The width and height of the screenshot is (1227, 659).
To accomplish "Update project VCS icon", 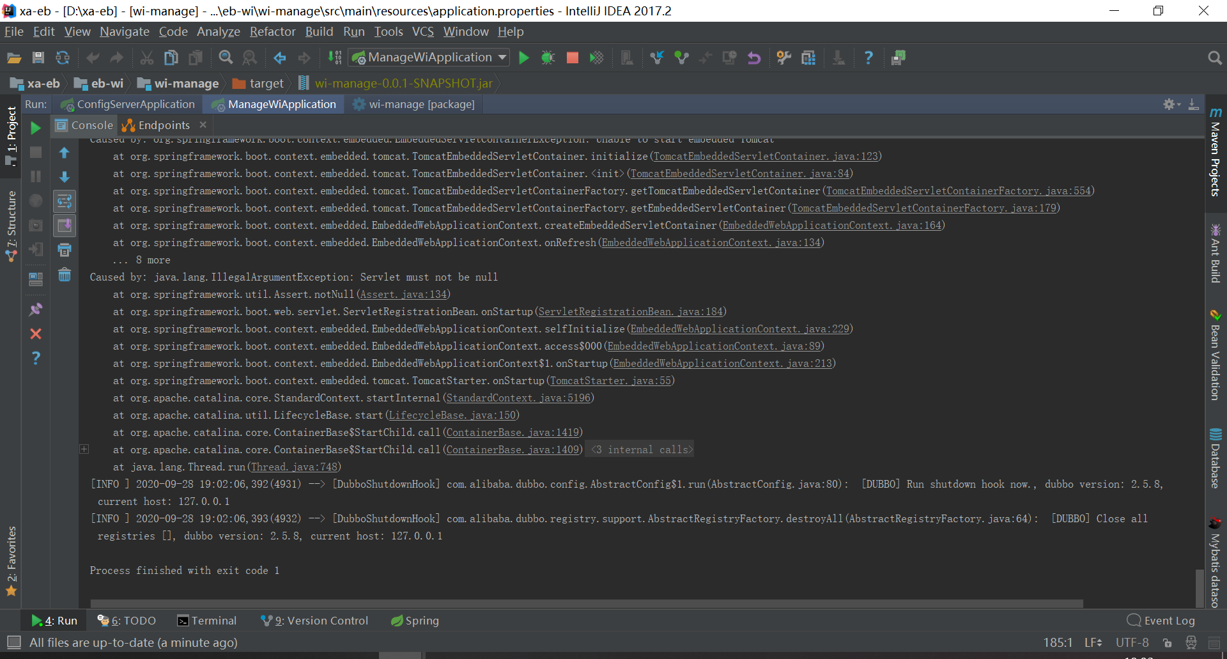I will tap(657, 58).
